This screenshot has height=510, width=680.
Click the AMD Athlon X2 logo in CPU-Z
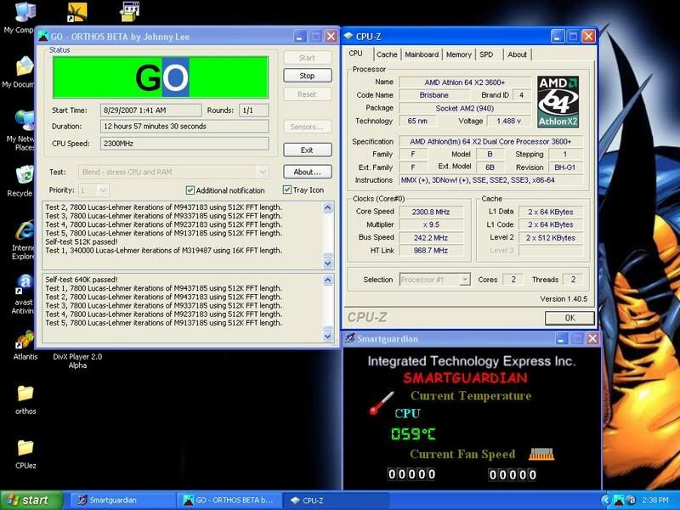(x=558, y=102)
